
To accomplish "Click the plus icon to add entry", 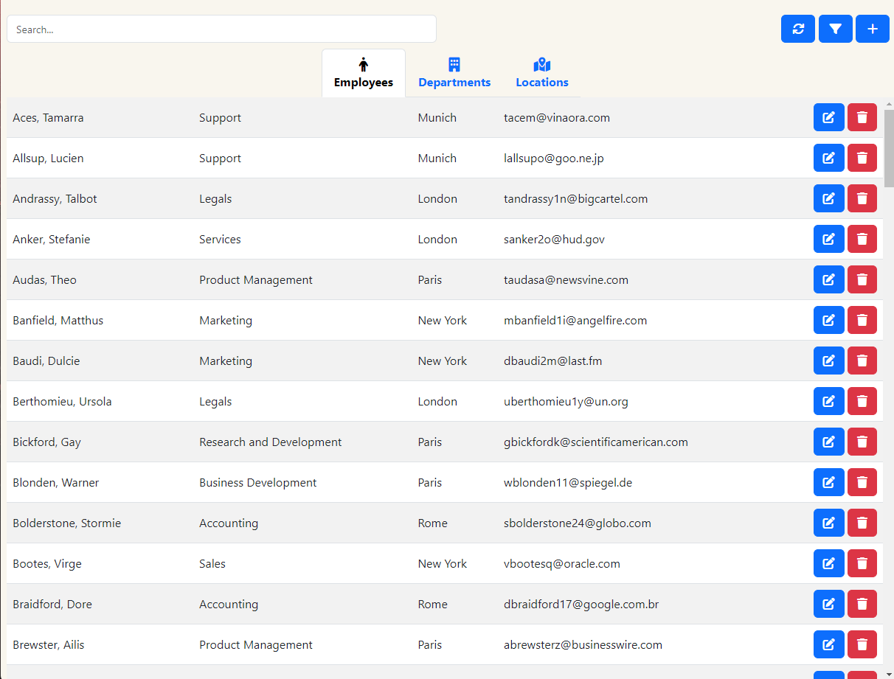I will click(x=873, y=29).
